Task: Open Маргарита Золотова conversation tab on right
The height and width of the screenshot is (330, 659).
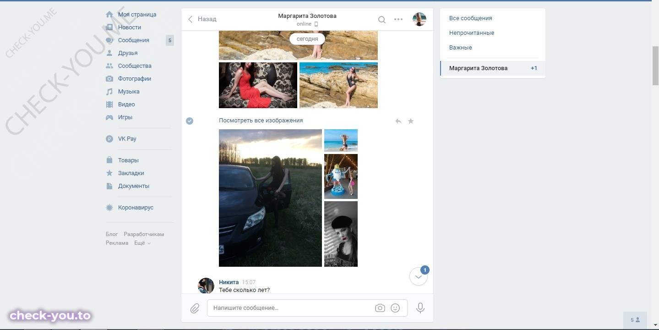Action: tap(493, 68)
